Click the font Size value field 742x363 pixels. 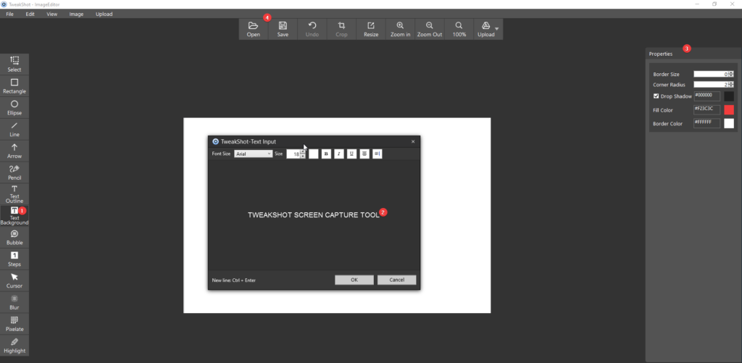tap(293, 154)
